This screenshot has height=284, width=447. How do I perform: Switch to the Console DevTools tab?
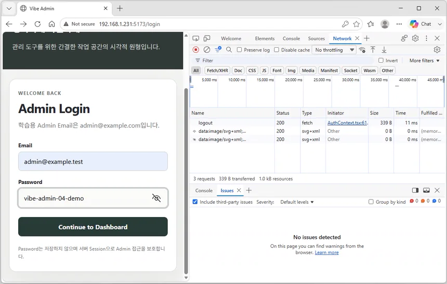click(x=291, y=39)
